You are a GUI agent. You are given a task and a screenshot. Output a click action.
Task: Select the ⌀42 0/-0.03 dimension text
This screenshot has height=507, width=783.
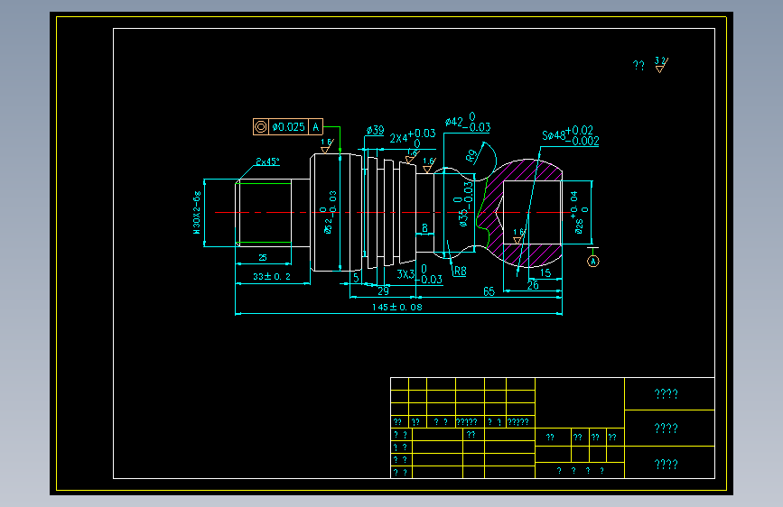(x=468, y=123)
